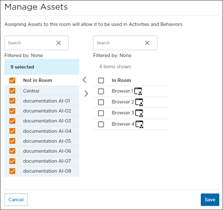223x210 pixels.
Task: Select the Browser 1 checkbox
Action: click(x=101, y=91)
